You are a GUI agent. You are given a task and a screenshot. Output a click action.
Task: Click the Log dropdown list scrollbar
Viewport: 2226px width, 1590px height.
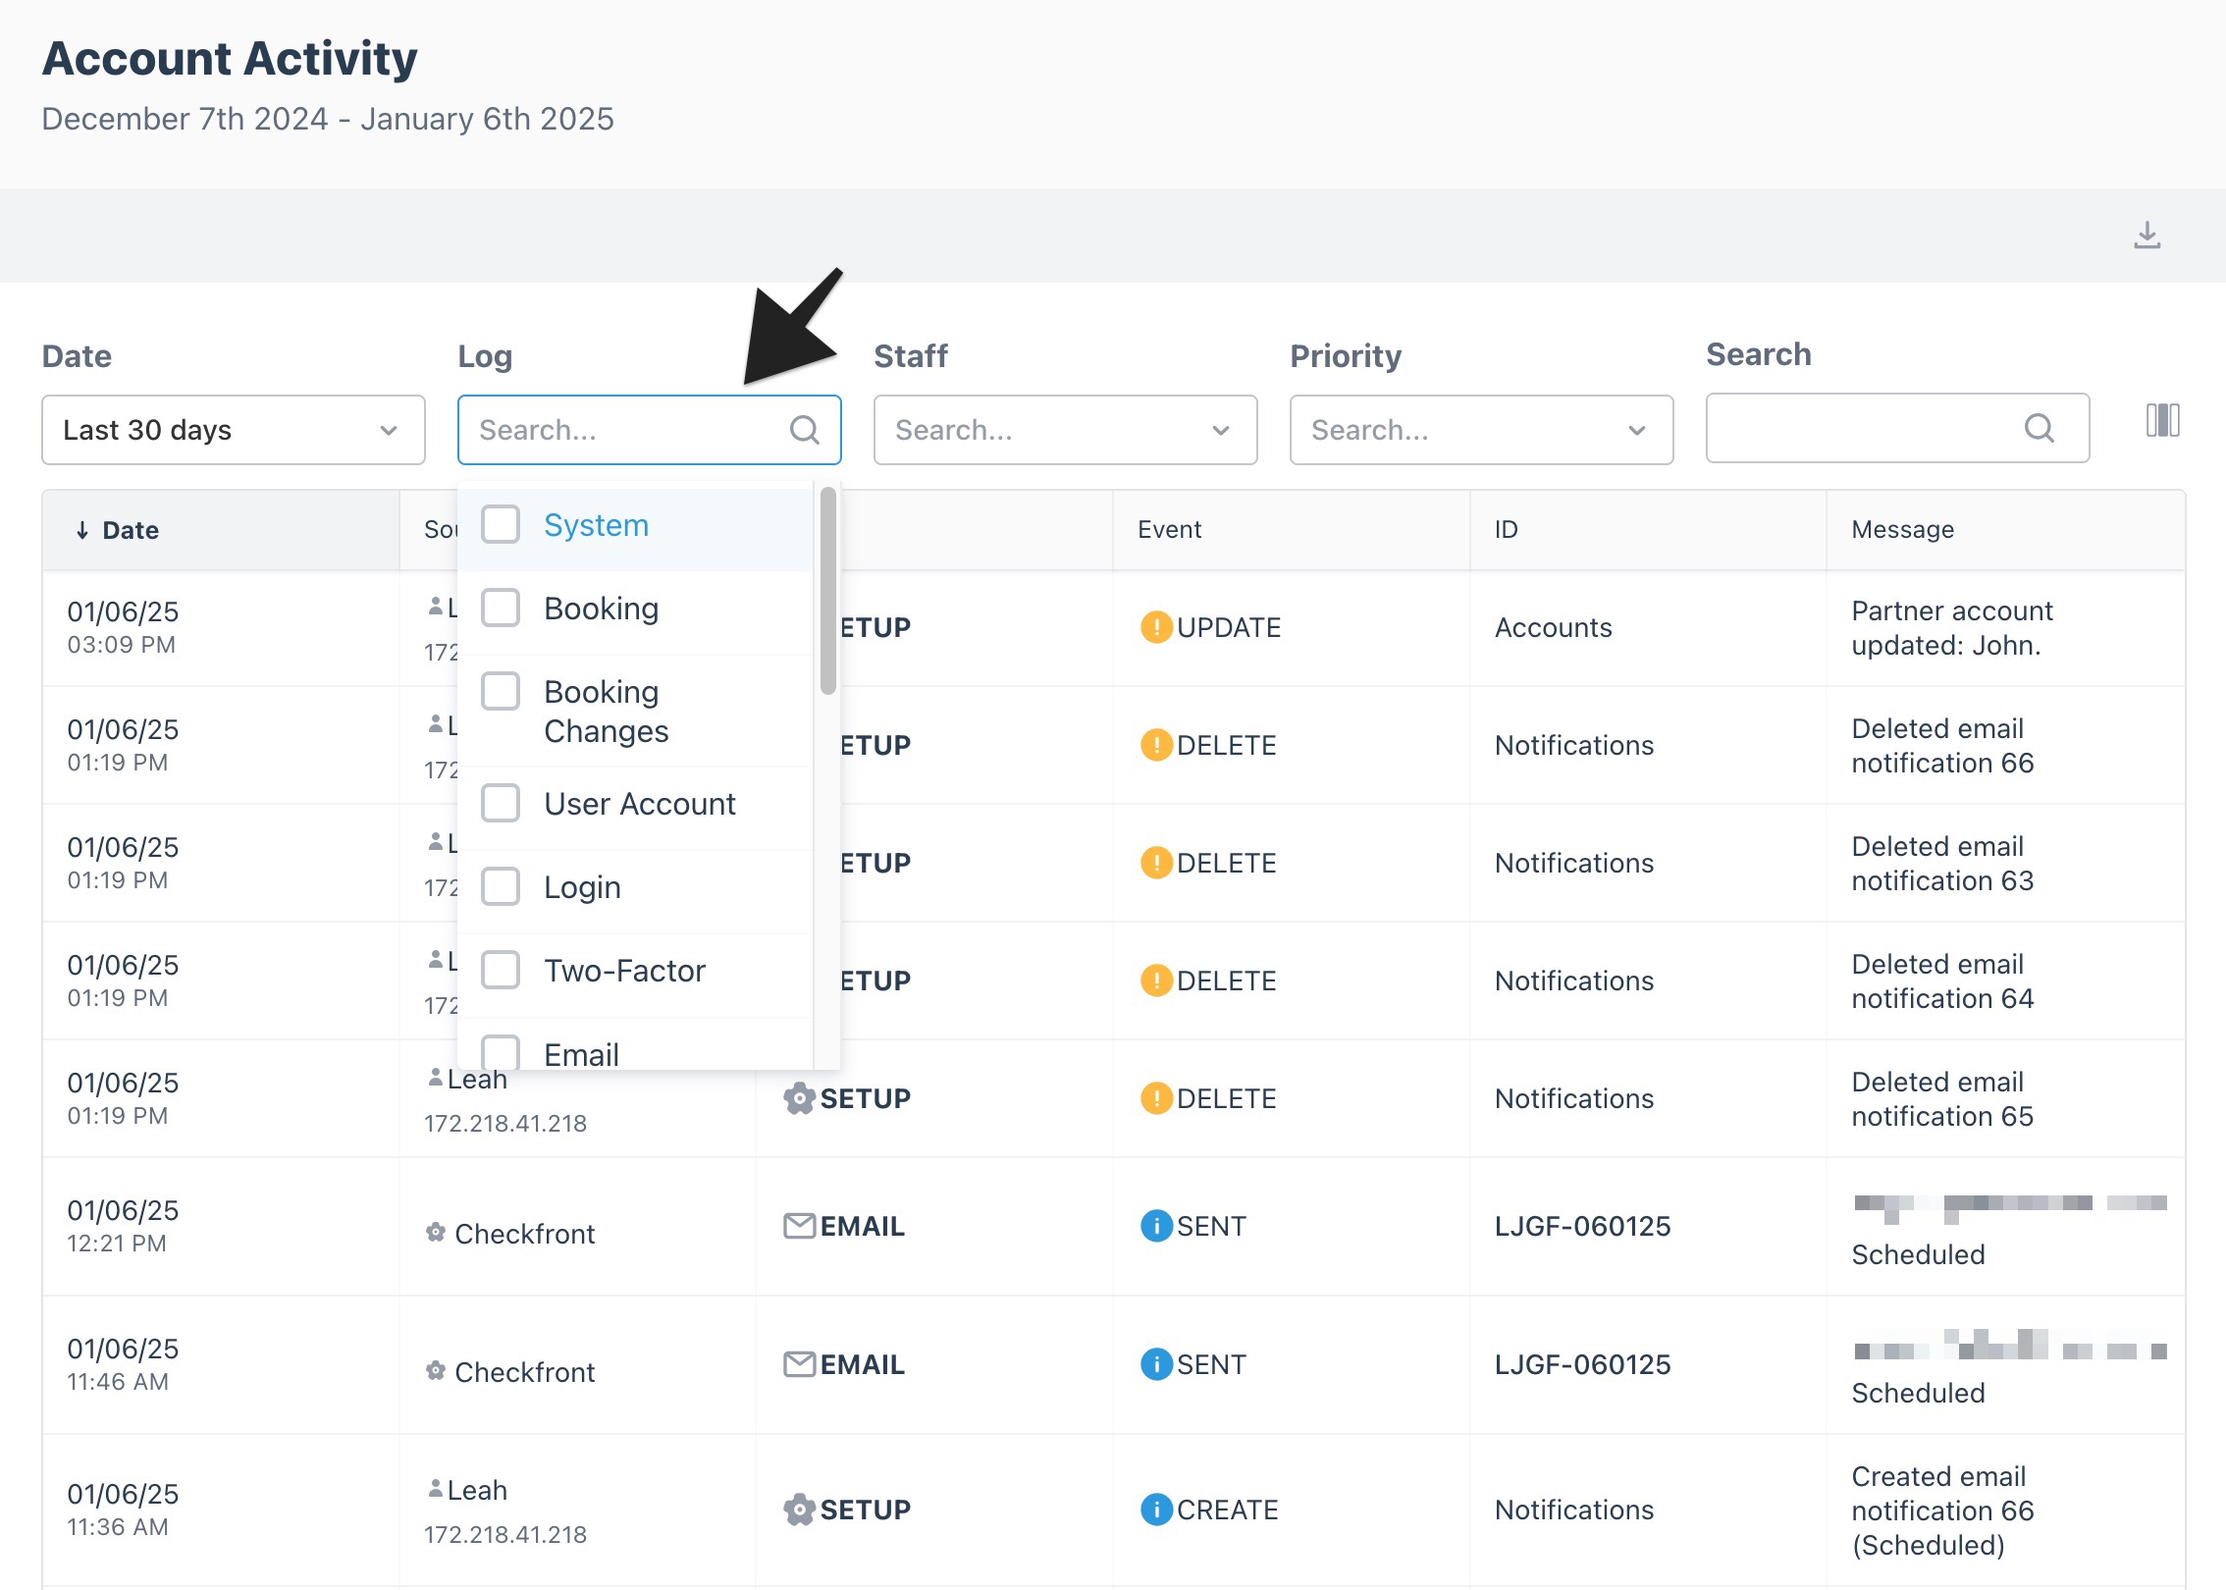[828, 591]
